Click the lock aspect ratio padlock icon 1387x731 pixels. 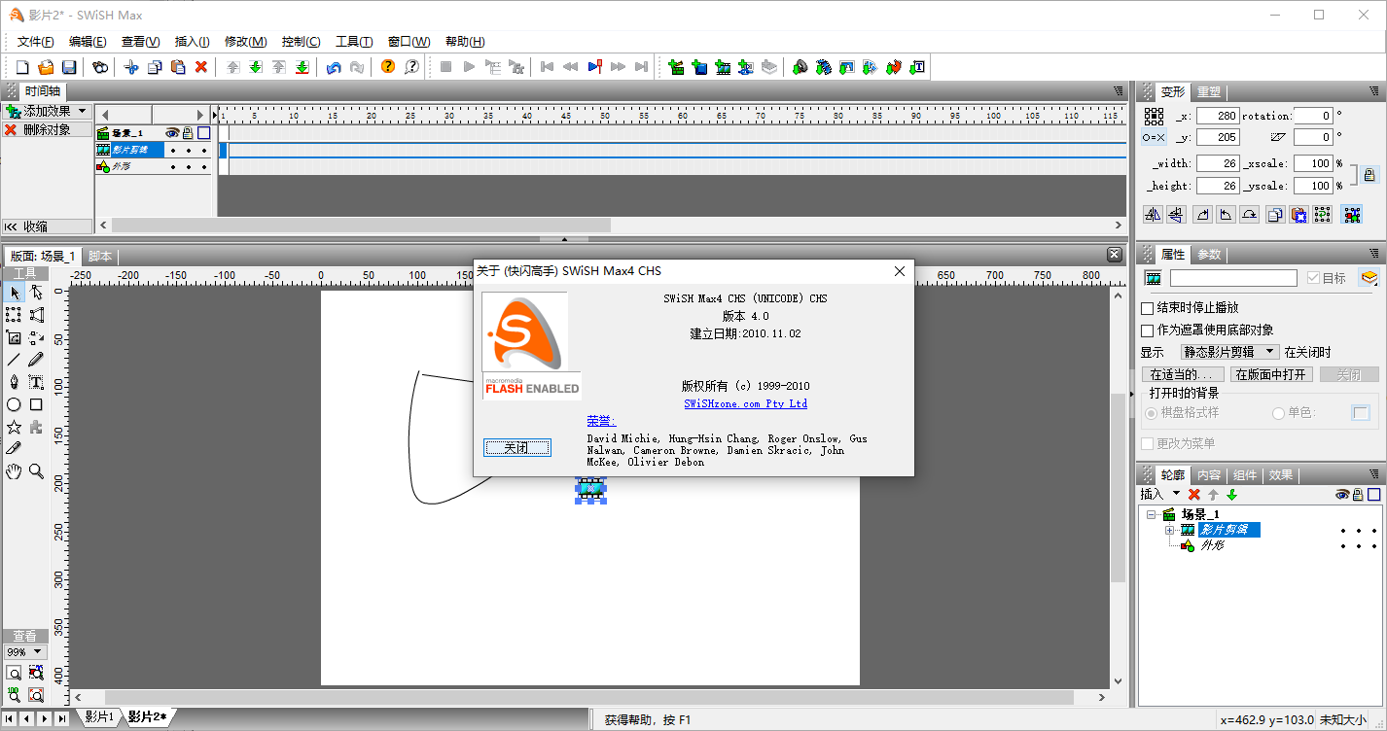pyautogui.click(x=1369, y=176)
